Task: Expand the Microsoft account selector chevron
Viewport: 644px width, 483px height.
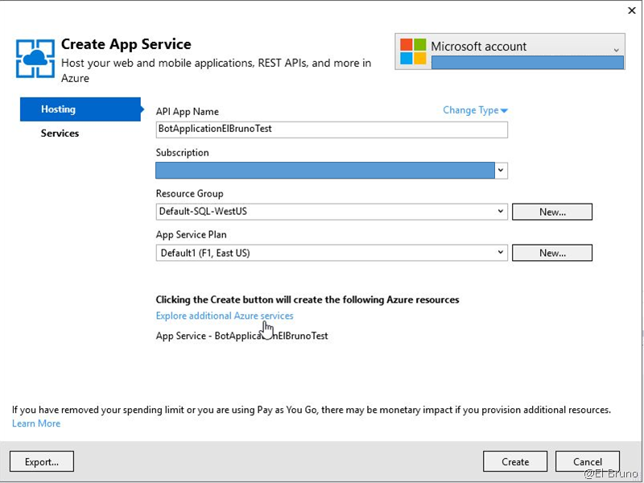Action: (617, 50)
